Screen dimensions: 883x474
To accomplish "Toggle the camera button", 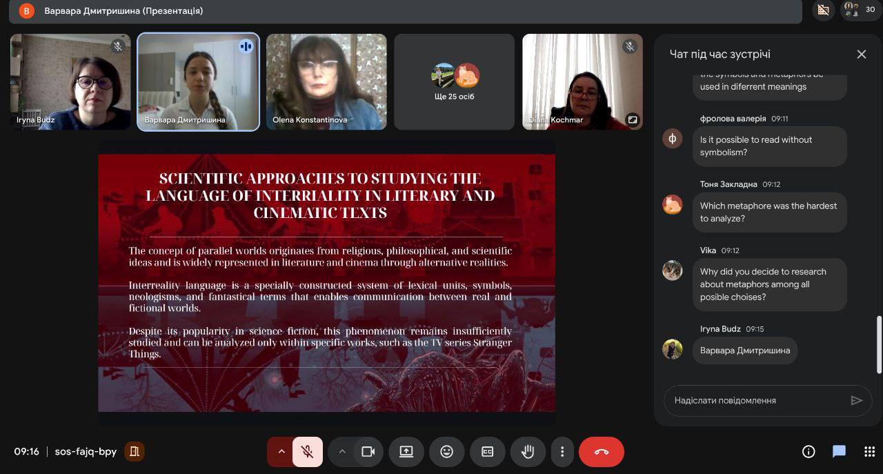I will pos(368,452).
